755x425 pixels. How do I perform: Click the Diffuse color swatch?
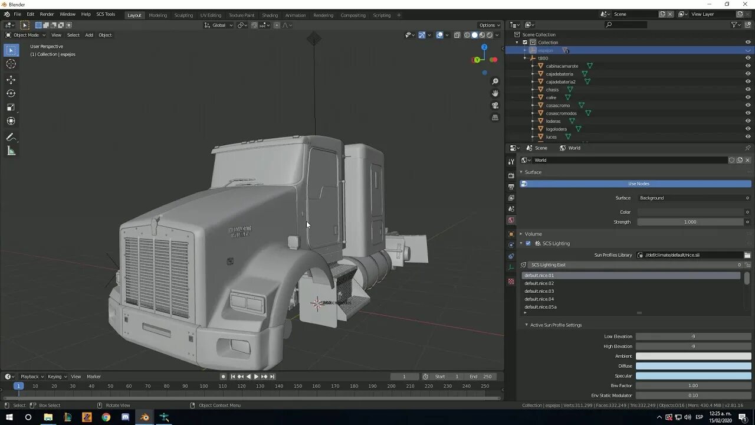point(693,366)
